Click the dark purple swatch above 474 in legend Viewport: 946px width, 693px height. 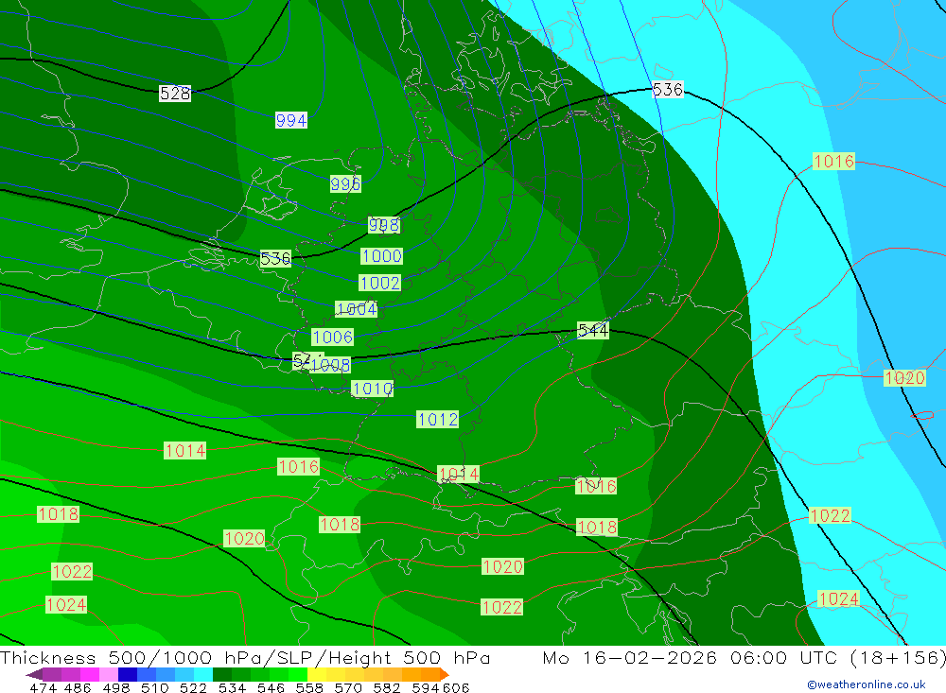coord(52,674)
